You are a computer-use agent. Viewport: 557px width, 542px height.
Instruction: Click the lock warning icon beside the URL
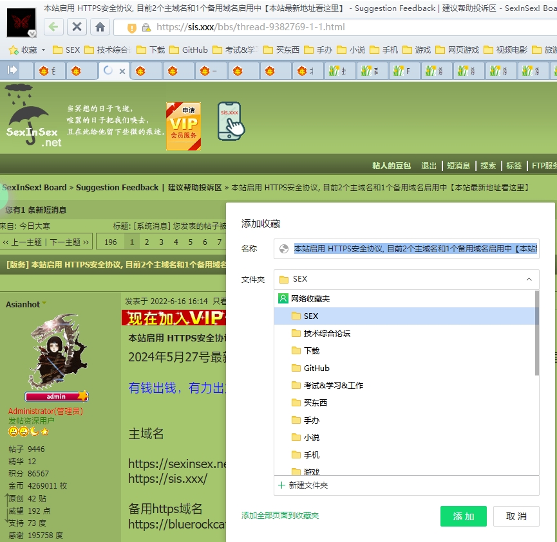click(x=146, y=27)
